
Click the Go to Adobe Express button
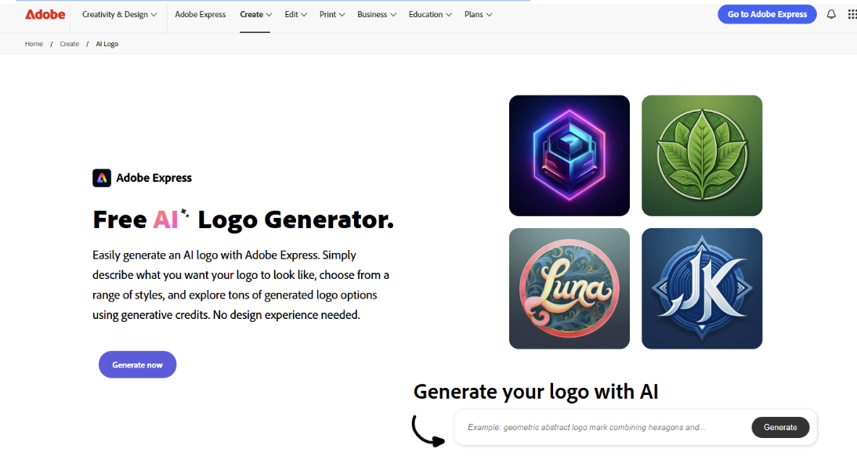(767, 14)
